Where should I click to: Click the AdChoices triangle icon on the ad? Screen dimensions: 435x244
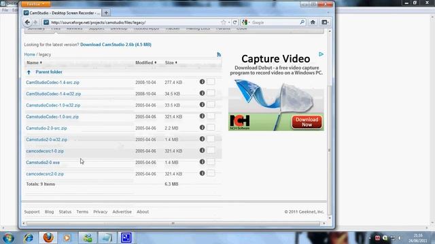[321, 54]
